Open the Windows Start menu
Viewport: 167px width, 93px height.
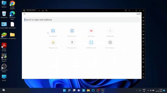(x=64, y=90)
